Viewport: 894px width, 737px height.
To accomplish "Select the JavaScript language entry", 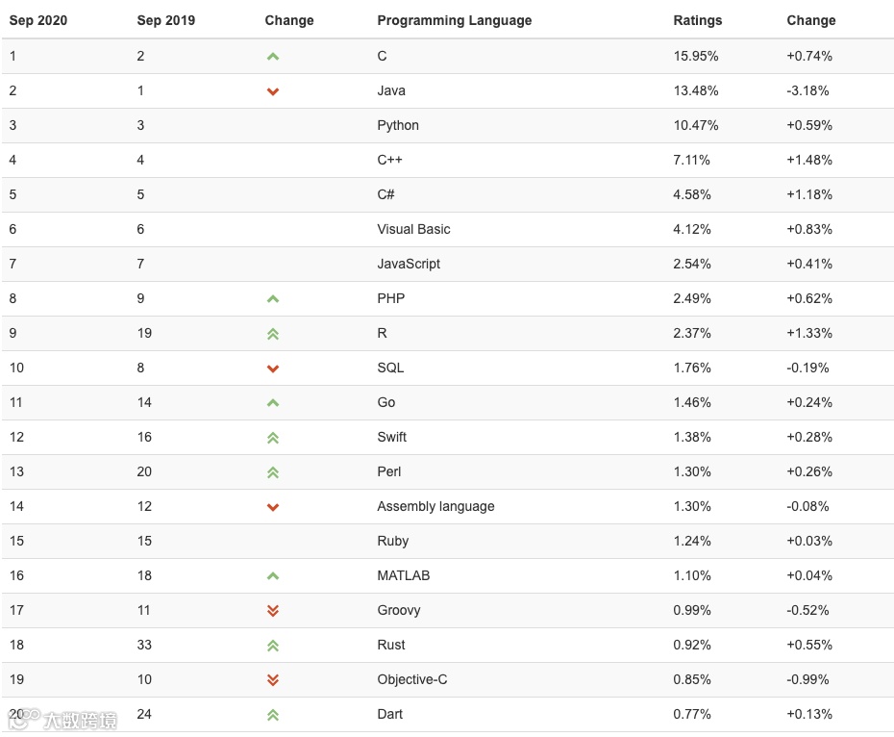I will 409,264.
